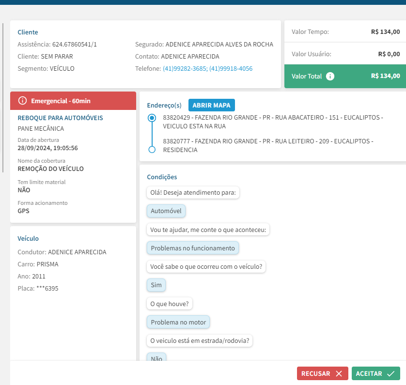
Task: Click the 'Sim' answer chip
Action: tap(156, 285)
